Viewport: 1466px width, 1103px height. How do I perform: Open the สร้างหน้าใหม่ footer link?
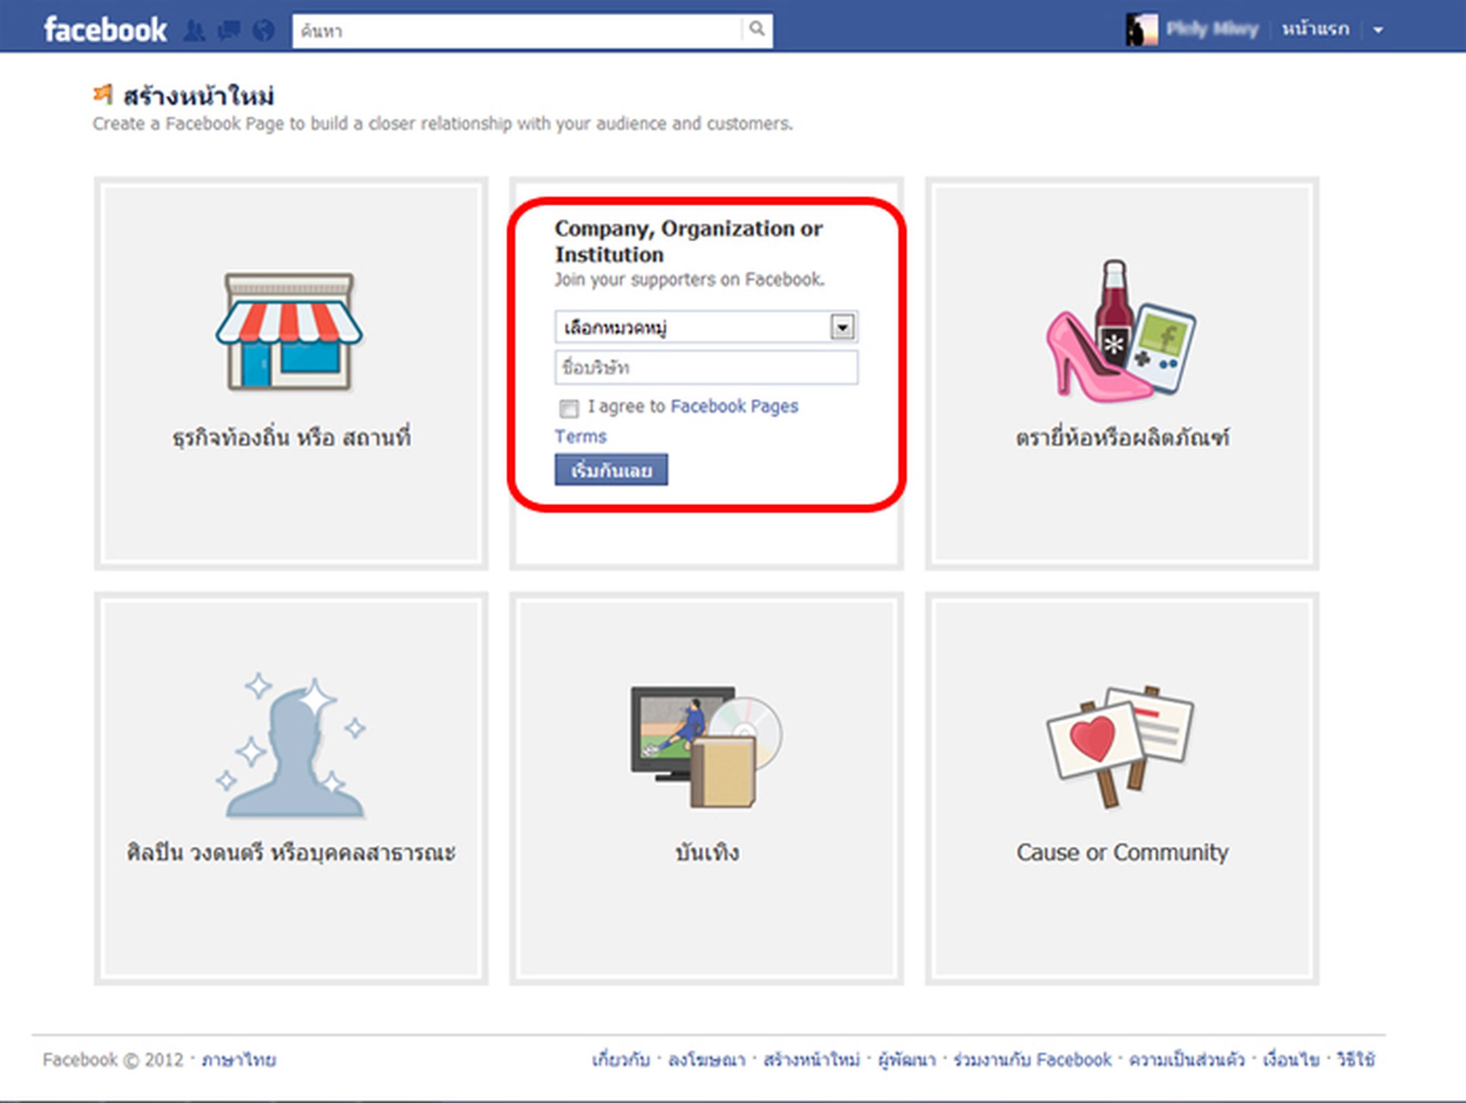pyautogui.click(x=812, y=1060)
